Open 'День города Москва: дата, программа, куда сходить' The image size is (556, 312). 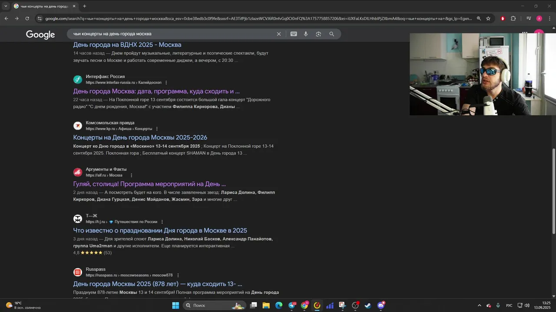coord(156,91)
